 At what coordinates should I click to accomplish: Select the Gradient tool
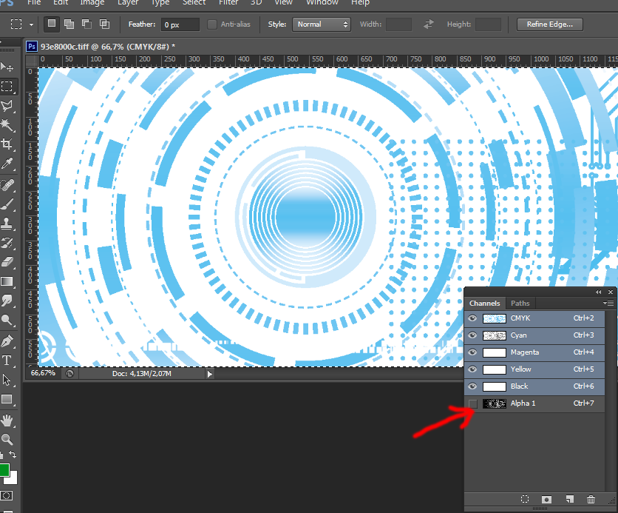[7, 281]
